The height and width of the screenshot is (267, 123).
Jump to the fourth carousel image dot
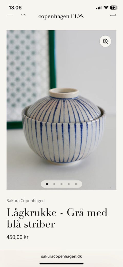click(x=69, y=184)
